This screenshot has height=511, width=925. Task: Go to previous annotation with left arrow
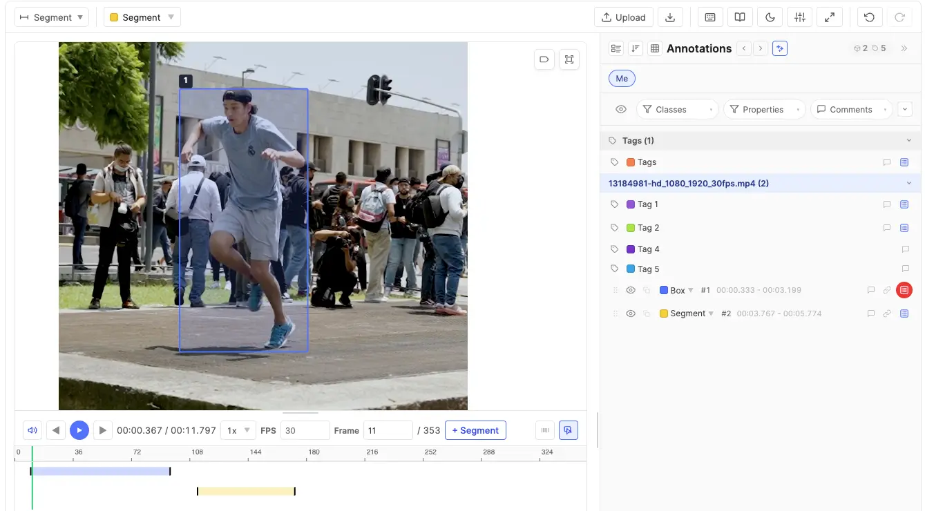(744, 48)
